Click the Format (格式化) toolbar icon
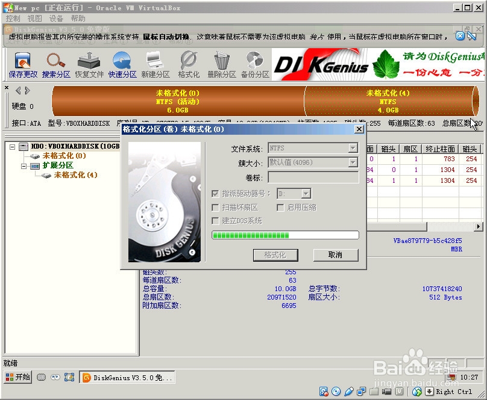Screen dimensions: 487x400 [x=189, y=65]
